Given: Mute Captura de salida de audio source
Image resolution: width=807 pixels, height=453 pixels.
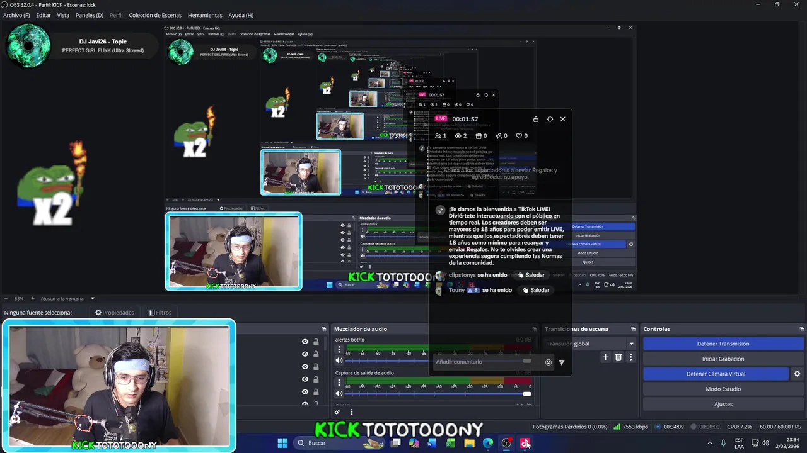Looking at the screenshot, I should pos(339,394).
